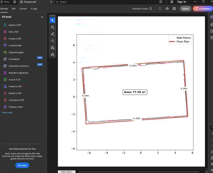This screenshot has width=213, height=173.
Task: Click the upload to cloud icon
Action: (167, 9)
